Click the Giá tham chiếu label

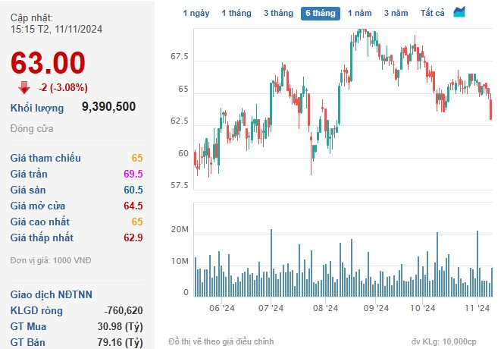(45, 158)
